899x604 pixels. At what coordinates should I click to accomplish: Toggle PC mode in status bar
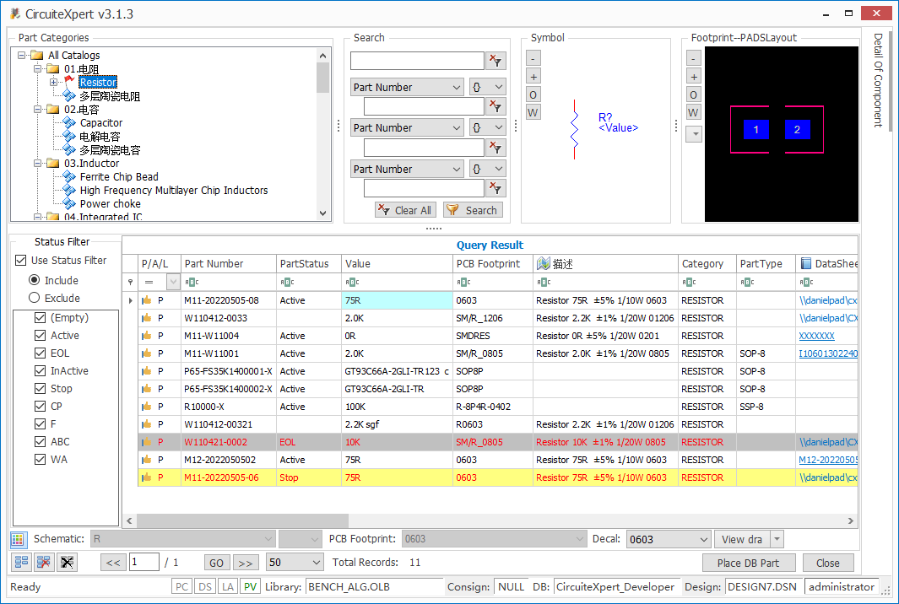181,587
